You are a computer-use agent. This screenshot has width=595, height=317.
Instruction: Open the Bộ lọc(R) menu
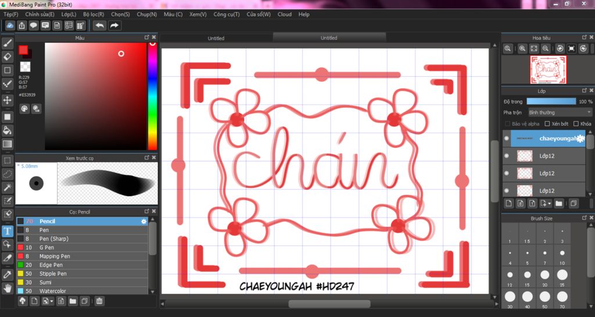94,14
